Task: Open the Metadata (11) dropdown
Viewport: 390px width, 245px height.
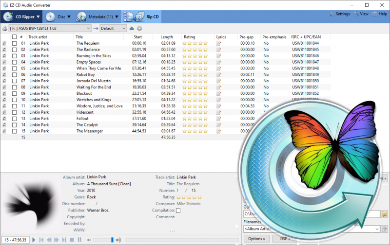Action: (97, 17)
